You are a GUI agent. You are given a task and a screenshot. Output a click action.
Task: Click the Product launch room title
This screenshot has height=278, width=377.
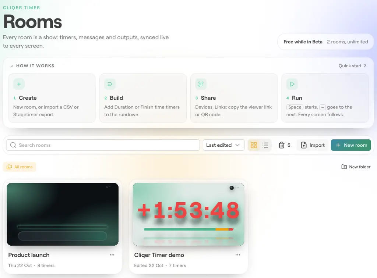tap(29, 255)
